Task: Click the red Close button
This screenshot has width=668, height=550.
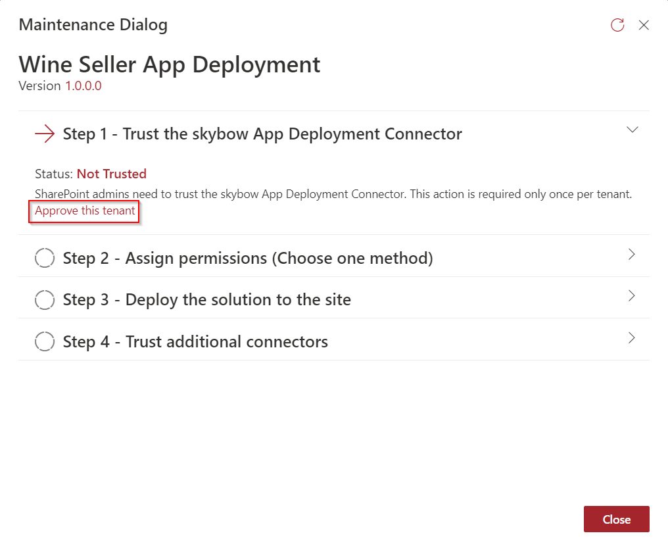Action: [x=617, y=519]
